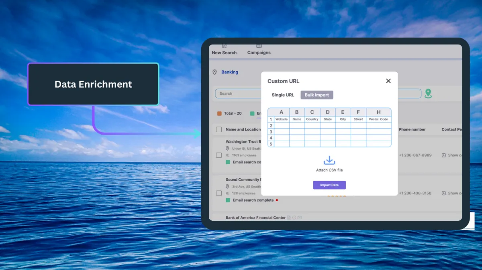Click the Postal Code cell in preview

pos(378,119)
